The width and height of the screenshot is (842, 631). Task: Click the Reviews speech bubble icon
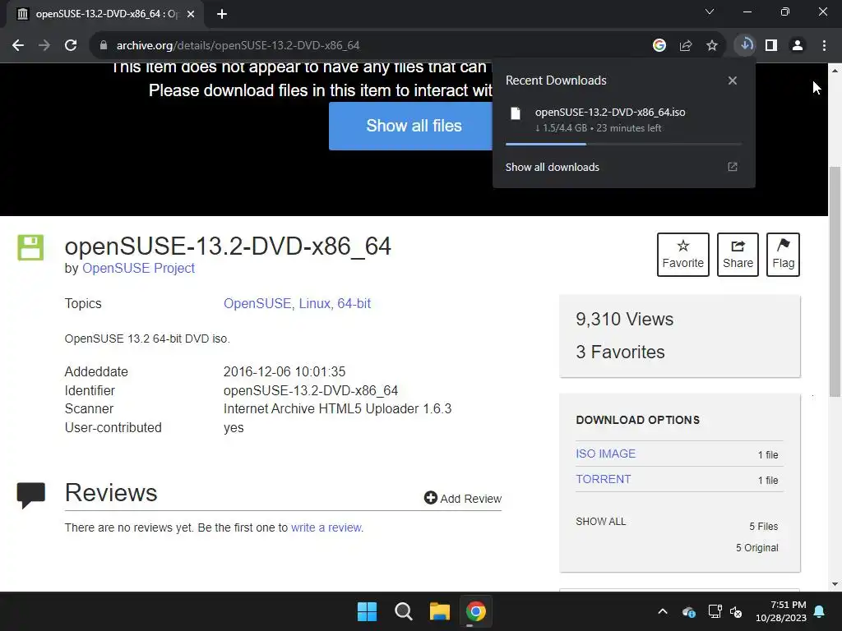[x=31, y=495]
